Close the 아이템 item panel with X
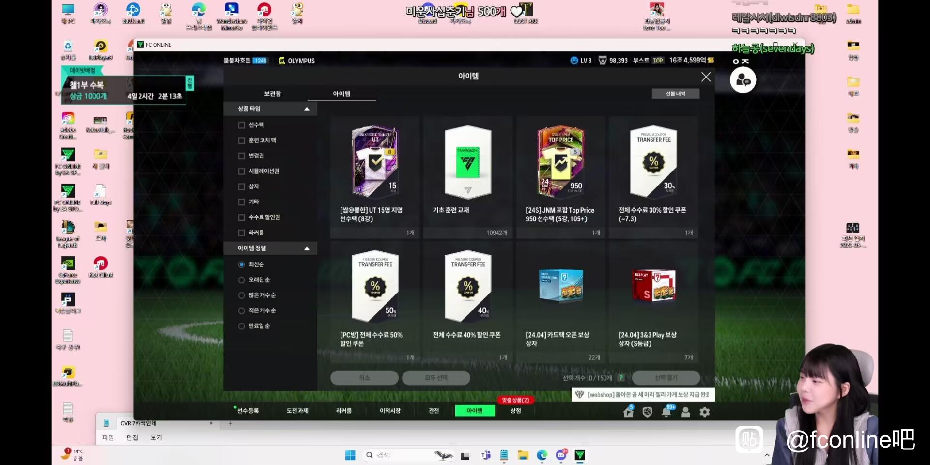 pyautogui.click(x=706, y=77)
